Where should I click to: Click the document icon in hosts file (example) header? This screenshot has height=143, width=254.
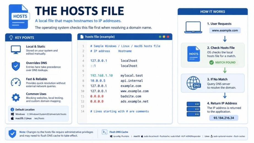pos(82,37)
